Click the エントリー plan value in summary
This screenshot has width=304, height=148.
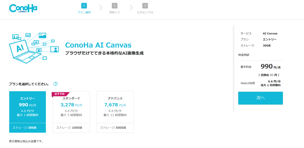point(270,39)
